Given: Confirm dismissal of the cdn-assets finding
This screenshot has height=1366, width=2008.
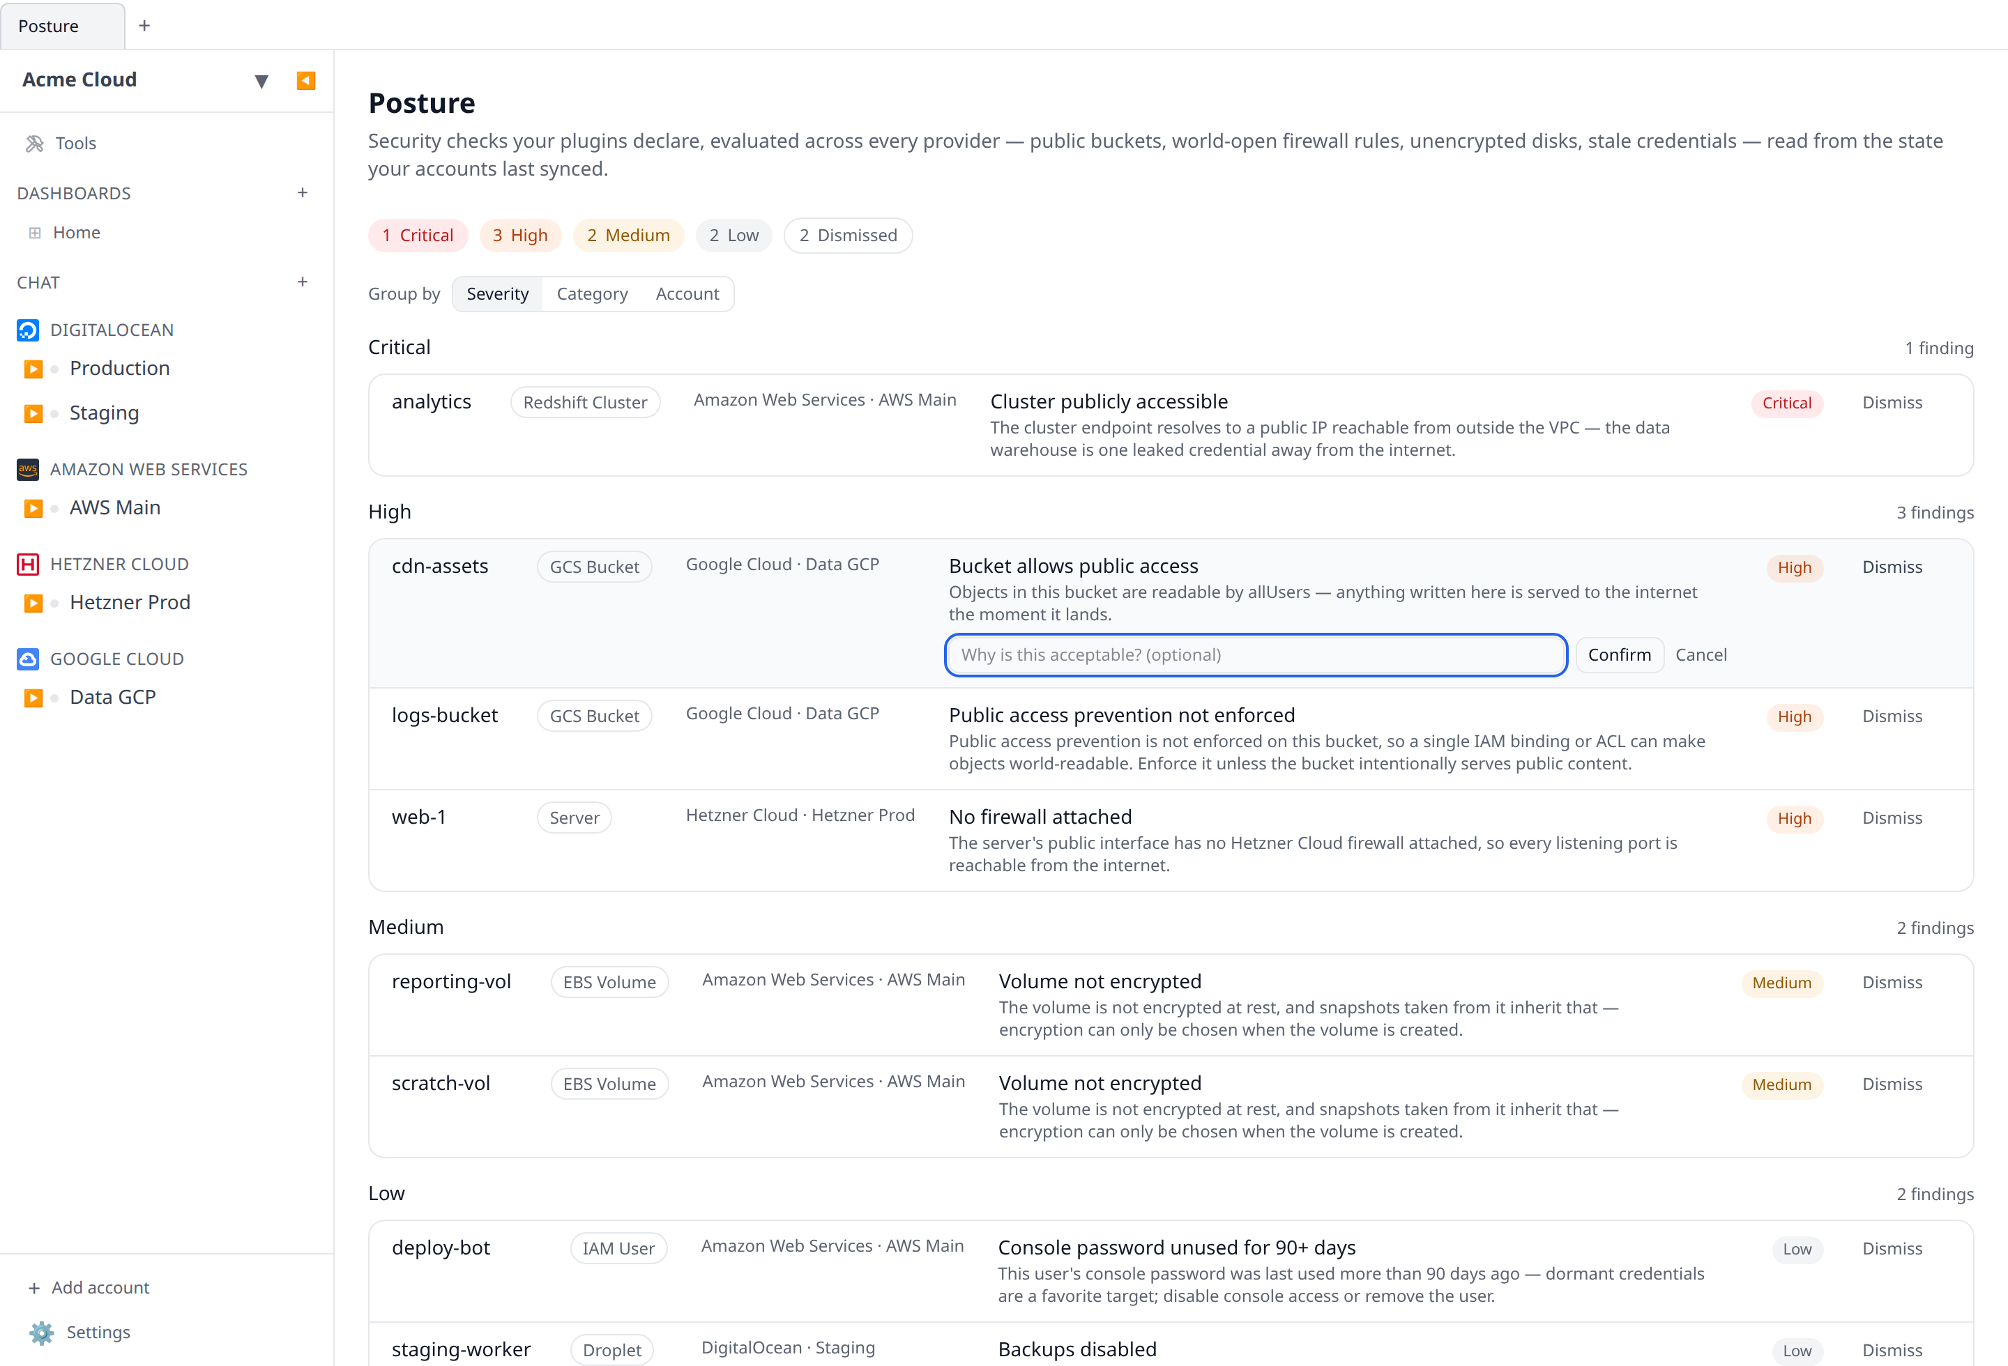Looking at the screenshot, I should pos(1619,655).
